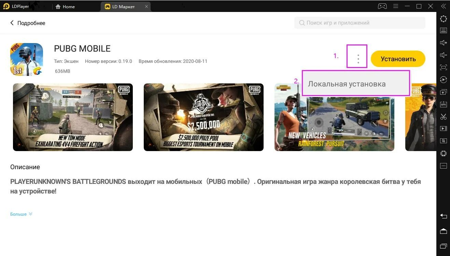Click the gamepad icon in title bar
This screenshot has height=256, width=450.
(382, 6)
